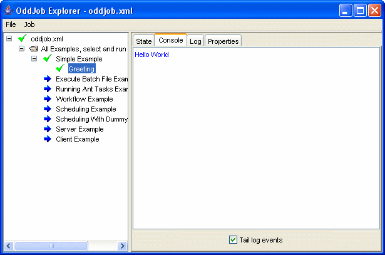The height and width of the screenshot is (255, 385).
Task: Click blue arrow icon beside Scheduling Example
Action: point(48,109)
